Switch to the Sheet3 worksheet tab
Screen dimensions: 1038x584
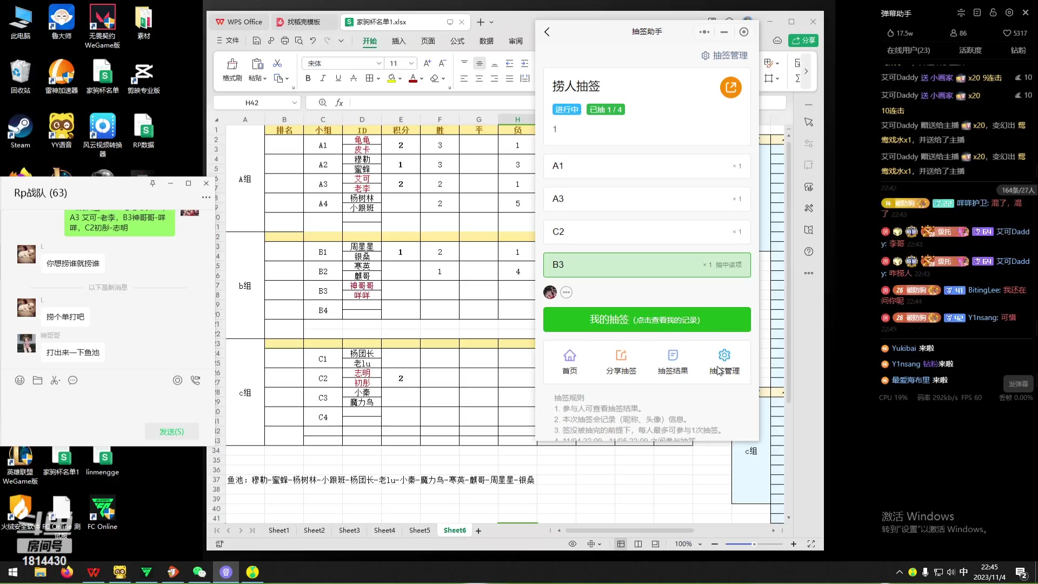coord(349,530)
